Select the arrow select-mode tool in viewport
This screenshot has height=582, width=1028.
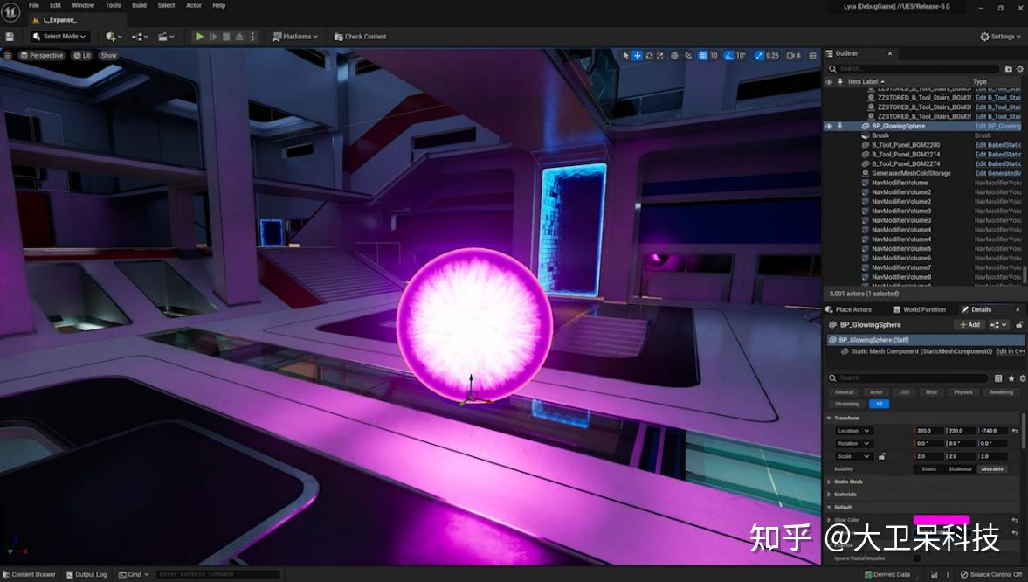pyautogui.click(x=626, y=56)
